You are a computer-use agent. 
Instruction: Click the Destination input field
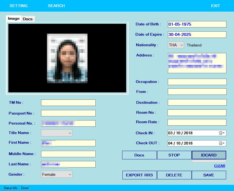[197, 102]
